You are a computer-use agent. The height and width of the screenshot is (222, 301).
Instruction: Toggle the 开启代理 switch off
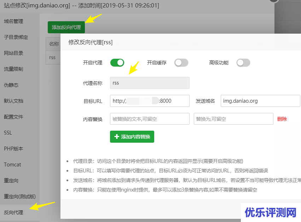tap(117, 63)
